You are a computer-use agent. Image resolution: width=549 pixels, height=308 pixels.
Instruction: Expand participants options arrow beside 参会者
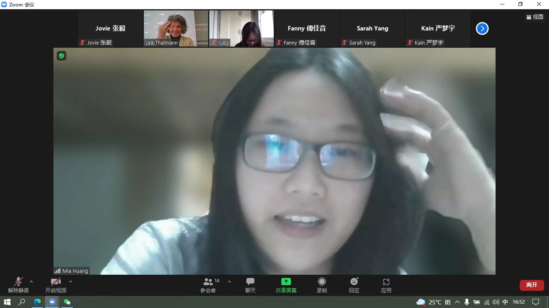pos(229,282)
